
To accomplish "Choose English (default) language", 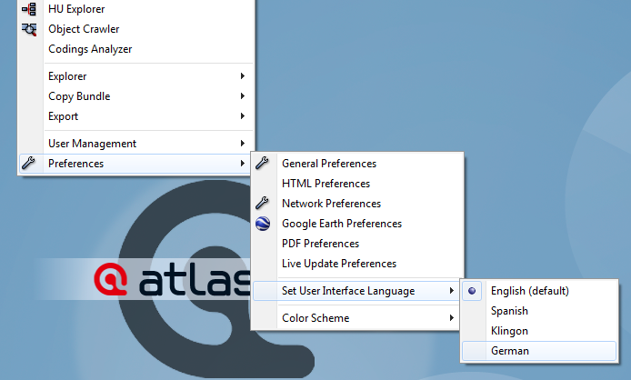I will (539, 291).
